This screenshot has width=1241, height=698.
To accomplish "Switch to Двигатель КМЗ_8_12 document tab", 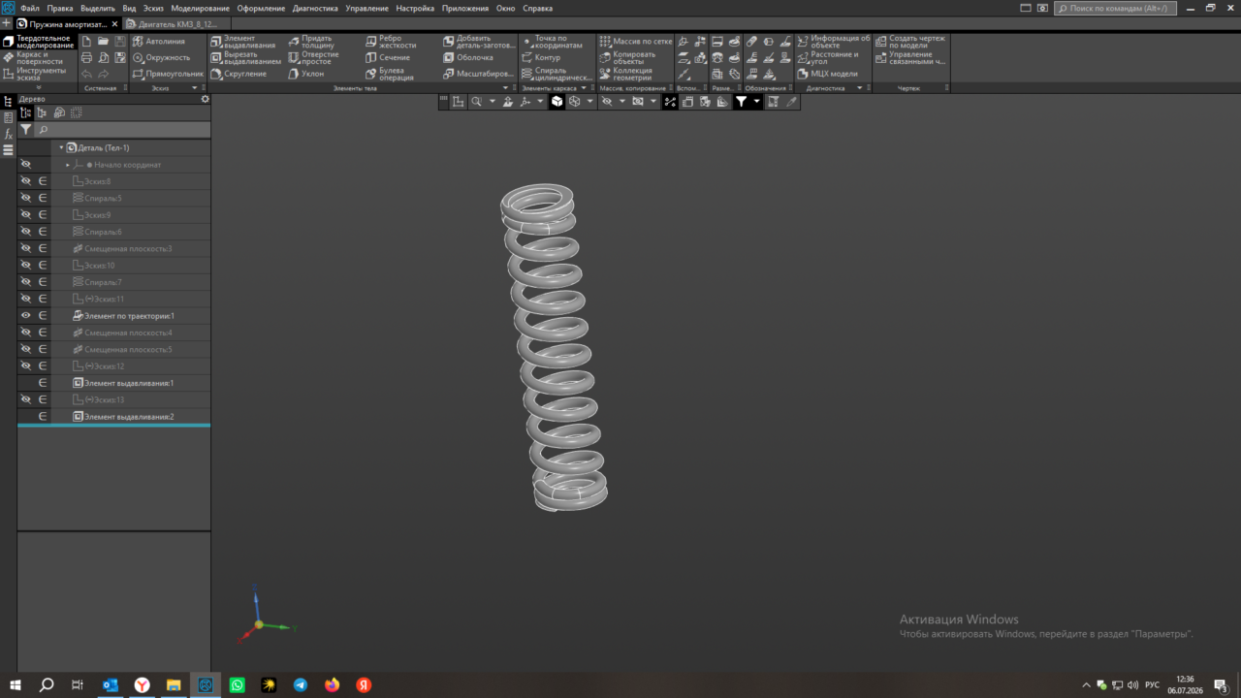I will pyautogui.click(x=176, y=23).
